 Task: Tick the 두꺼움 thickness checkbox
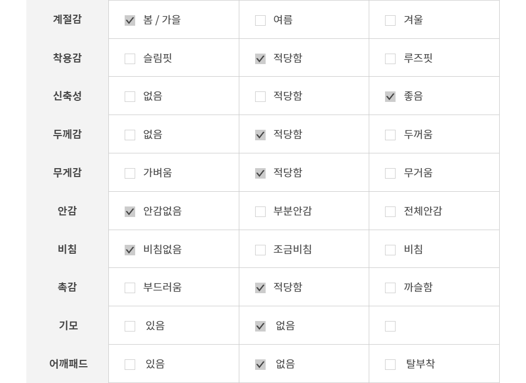390,135
